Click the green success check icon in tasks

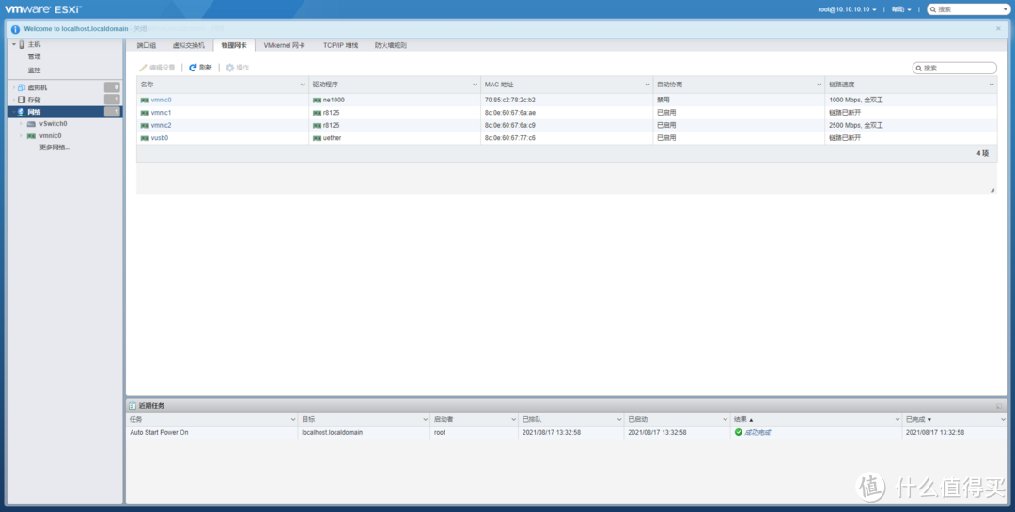click(x=739, y=432)
